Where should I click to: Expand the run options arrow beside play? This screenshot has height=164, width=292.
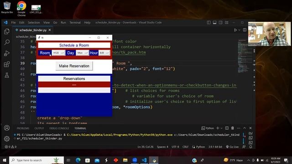[240, 30]
